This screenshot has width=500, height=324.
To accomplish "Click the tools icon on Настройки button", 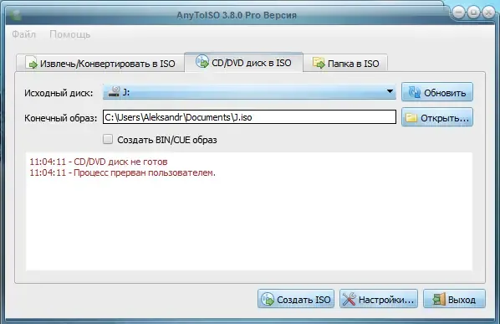I will pyautogui.click(x=349, y=300).
